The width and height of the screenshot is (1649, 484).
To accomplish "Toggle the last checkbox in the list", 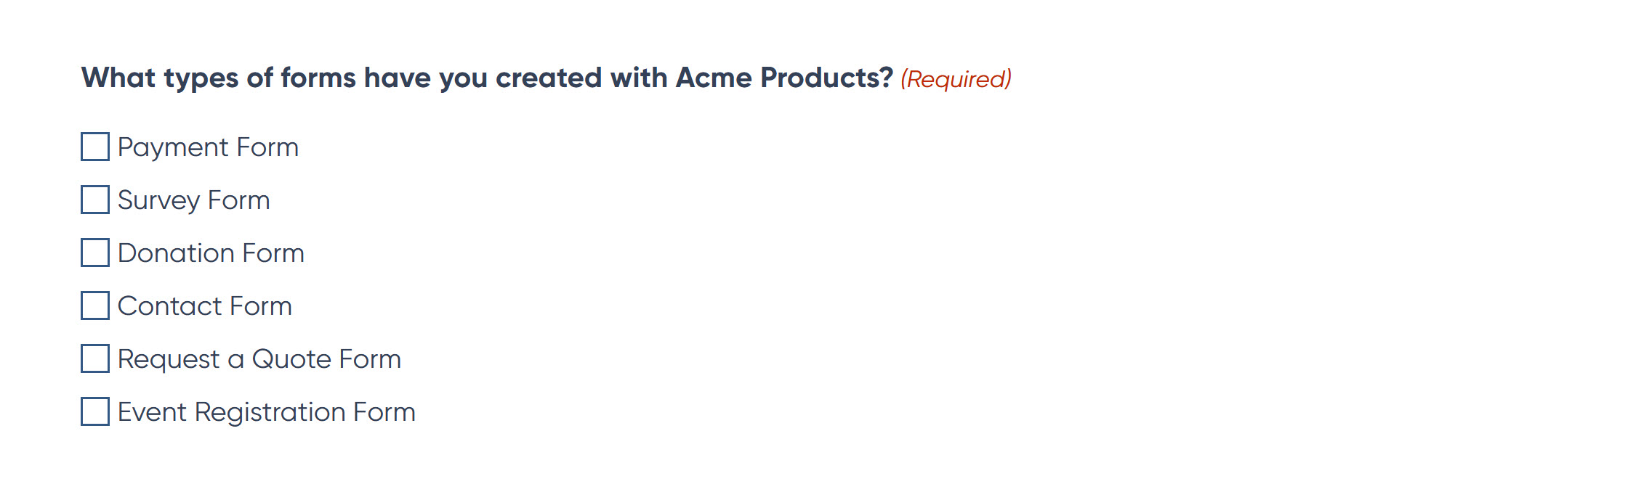I will [x=95, y=411].
